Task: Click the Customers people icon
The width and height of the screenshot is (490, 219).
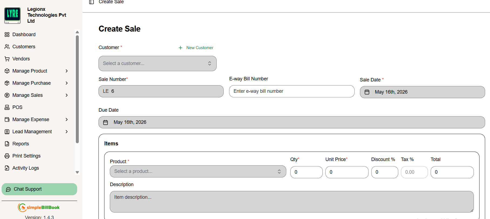Action: click(7, 47)
